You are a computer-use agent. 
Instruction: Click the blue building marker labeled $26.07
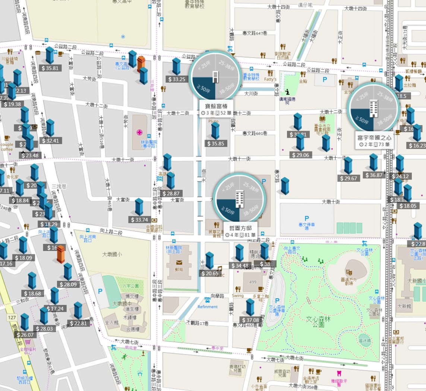(25, 322)
